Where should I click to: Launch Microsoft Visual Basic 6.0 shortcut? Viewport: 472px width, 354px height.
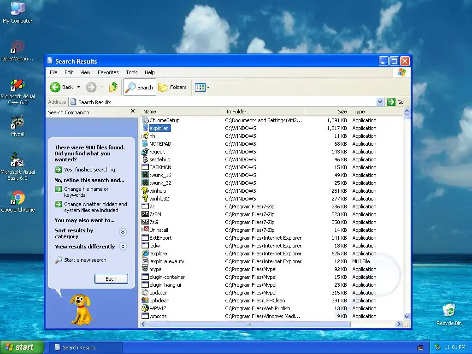coord(18,166)
